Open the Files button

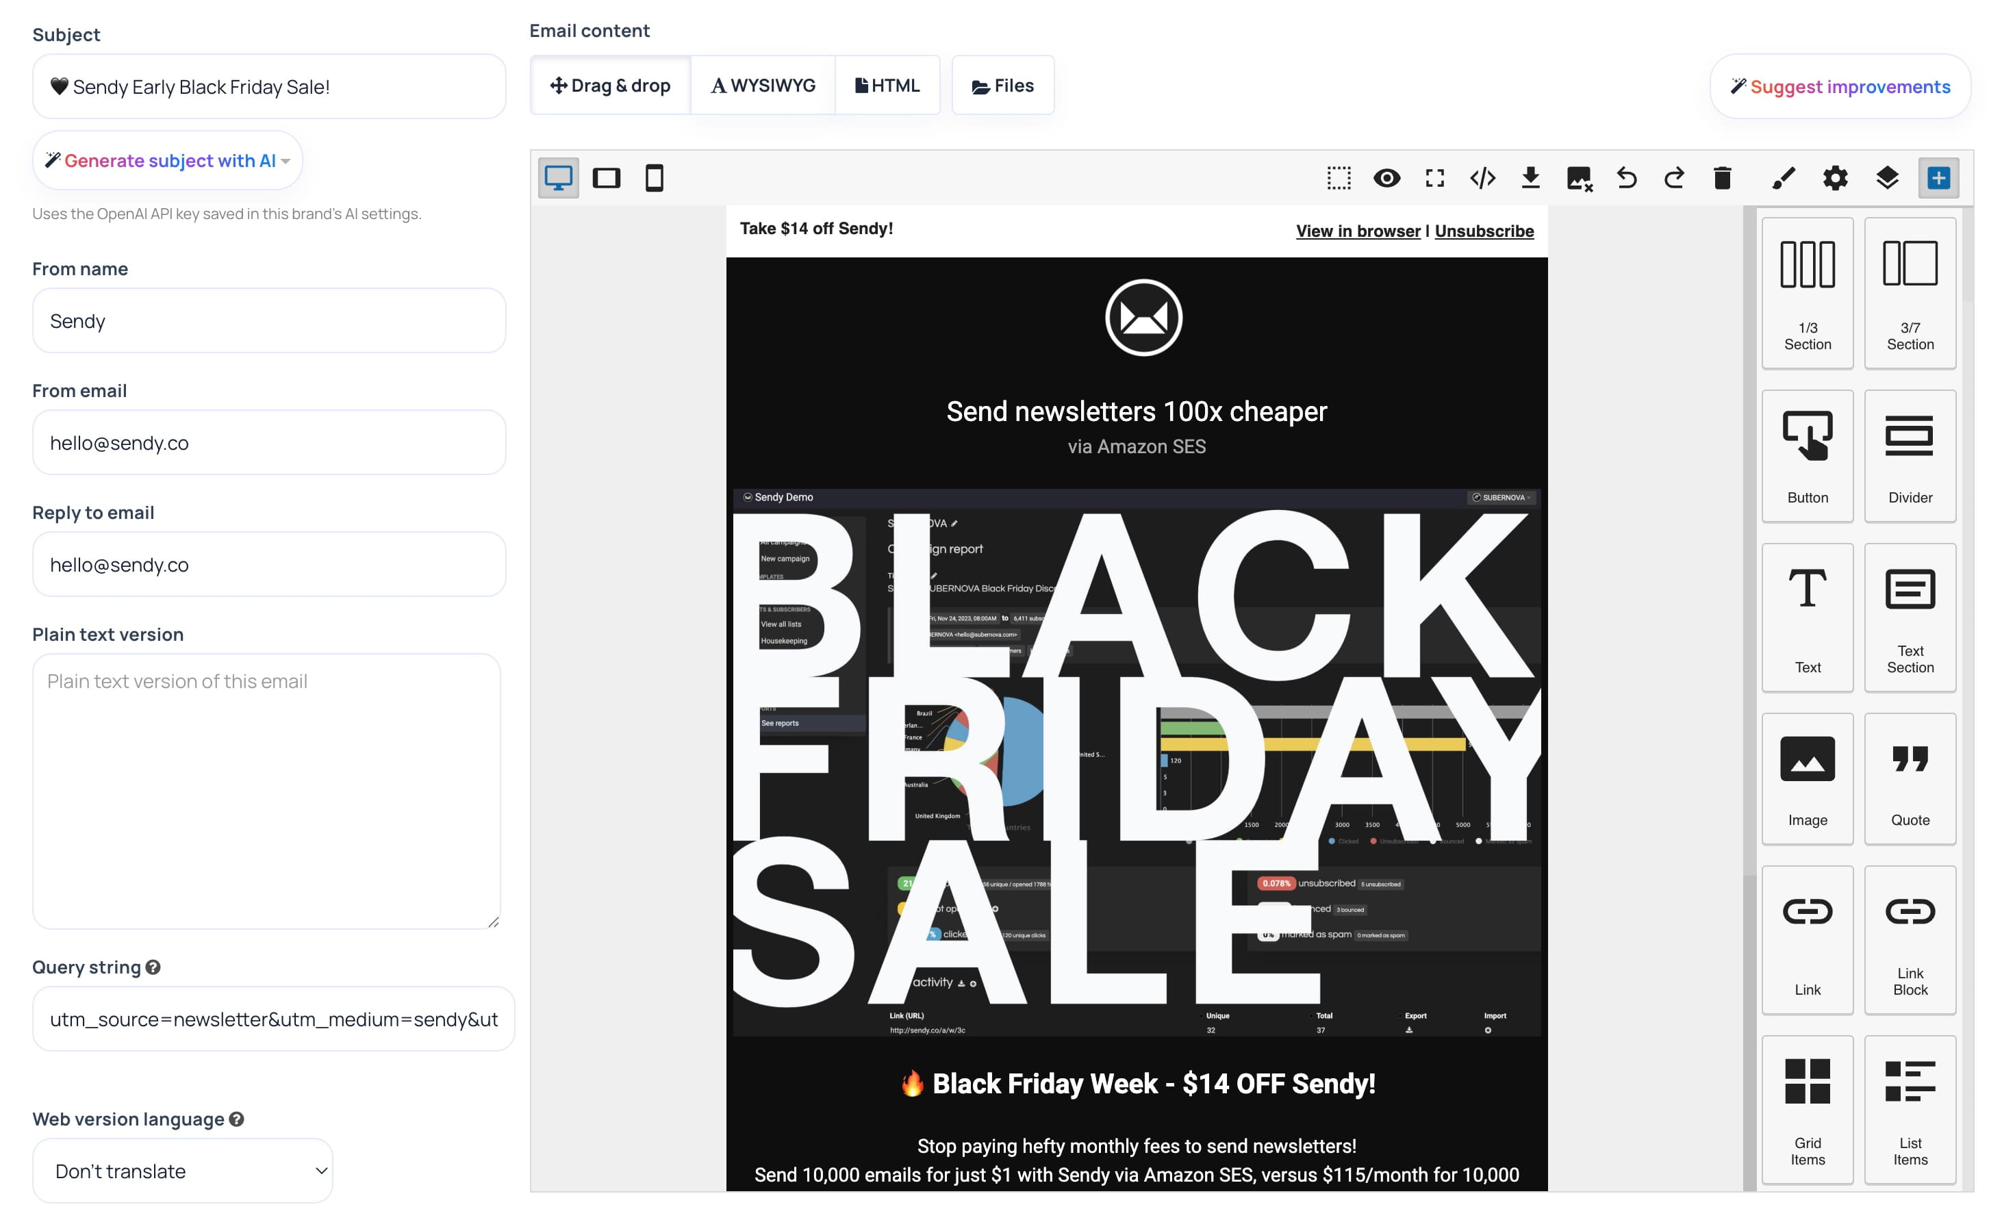tap(1002, 86)
